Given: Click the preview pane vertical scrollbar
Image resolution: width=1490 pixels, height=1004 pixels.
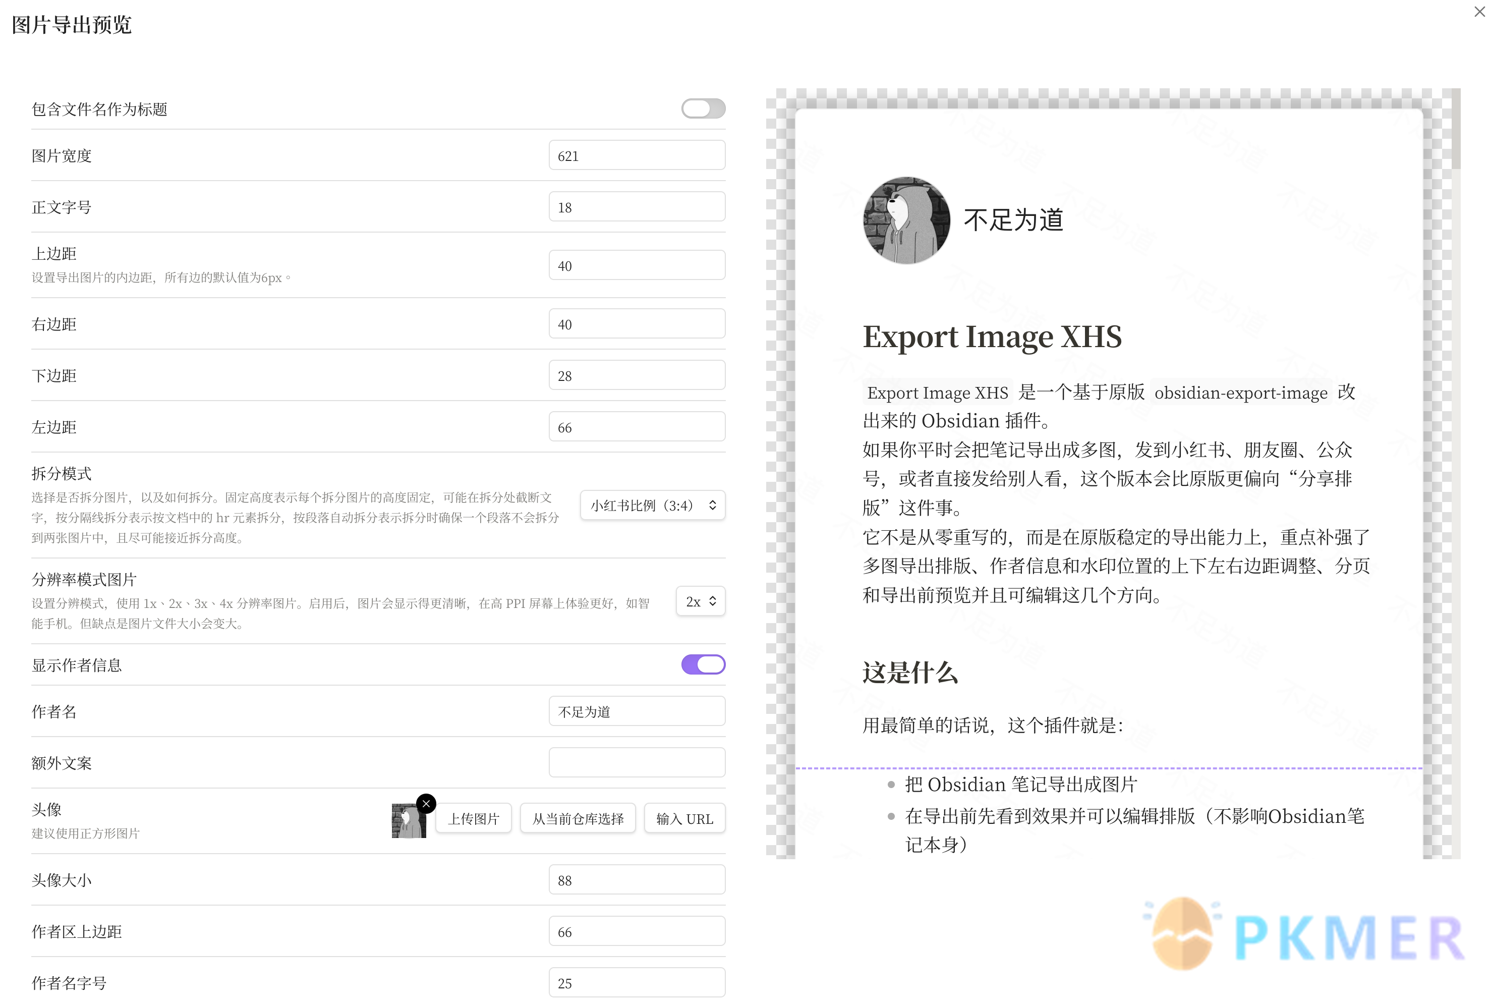Looking at the screenshot, I should [x=1456, y=129].
